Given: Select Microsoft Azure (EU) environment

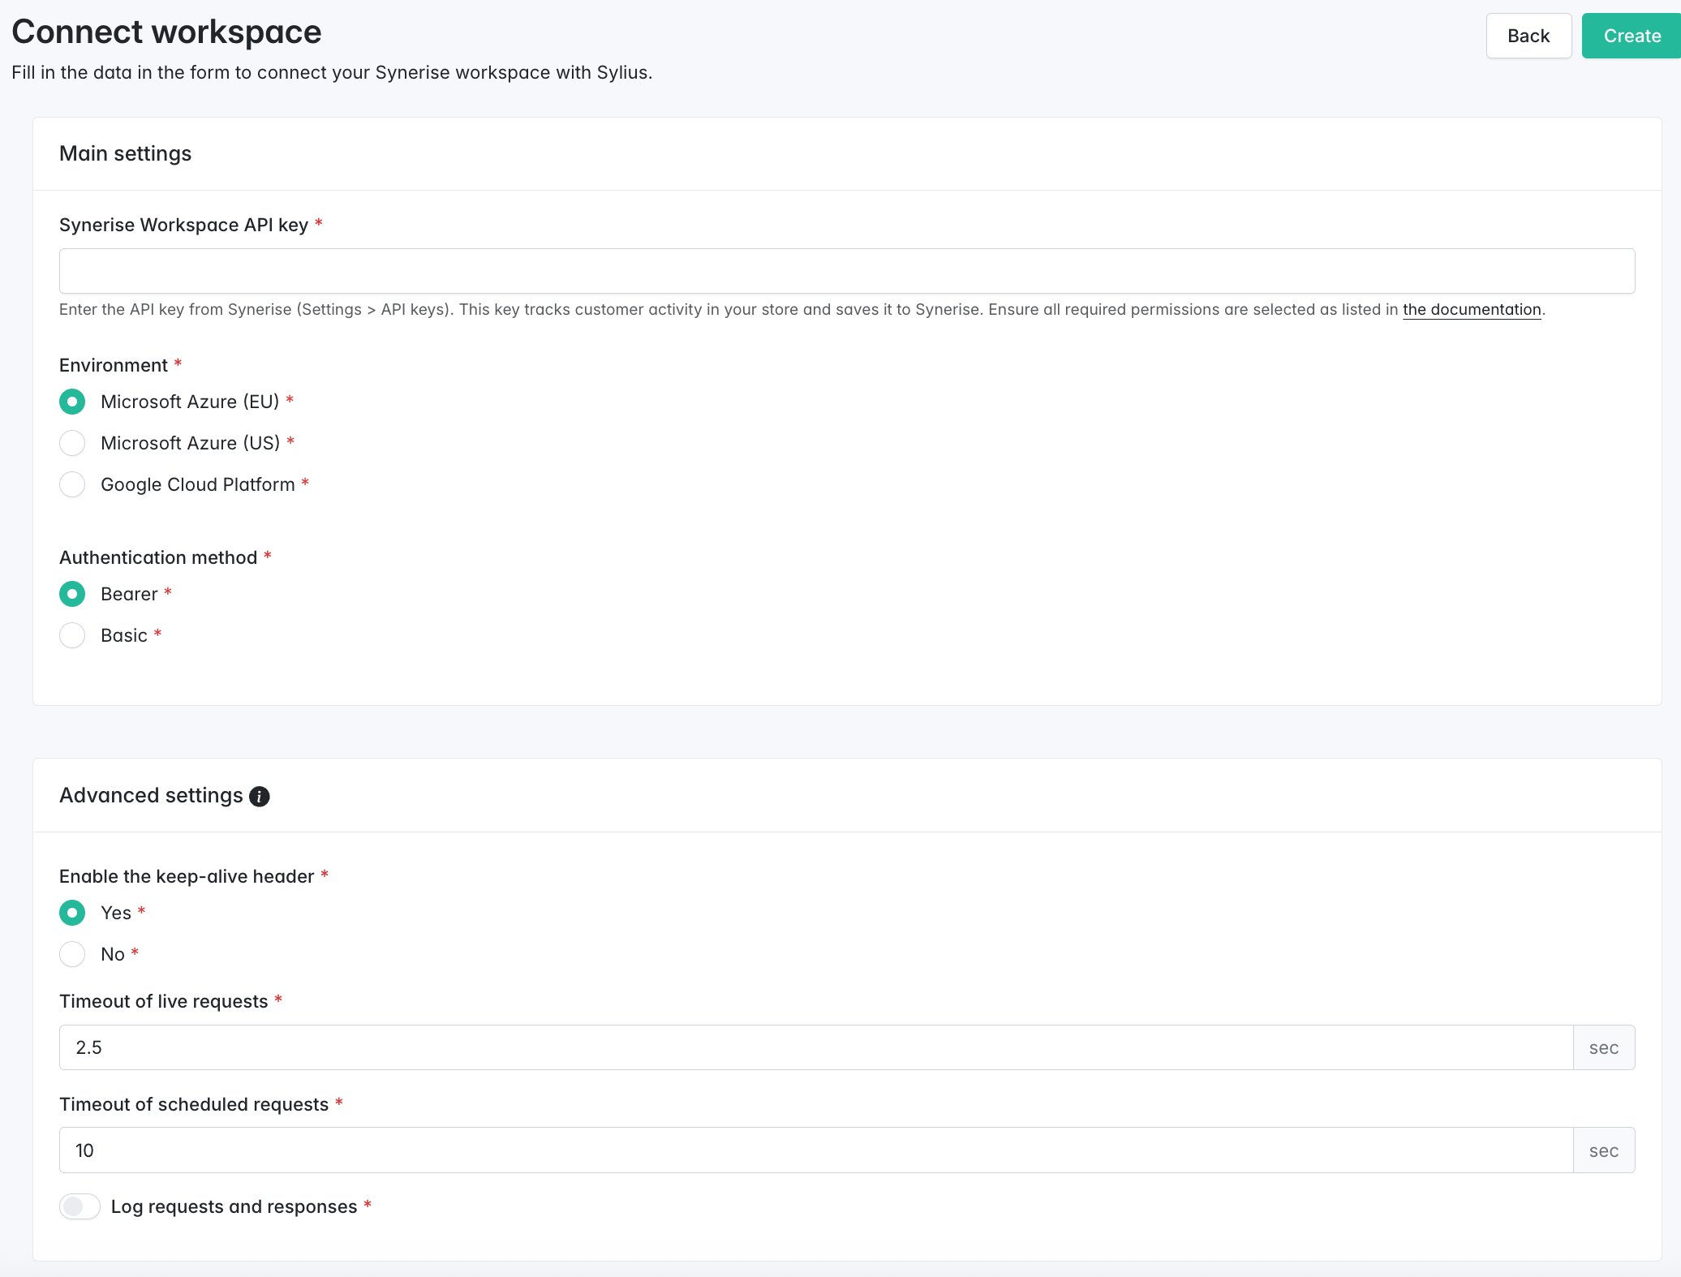Looking at the screenshot, I should pyautogui.click(x=72, y=402).
